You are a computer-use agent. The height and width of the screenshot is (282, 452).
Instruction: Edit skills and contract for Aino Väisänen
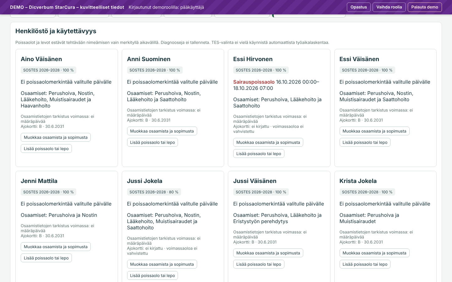(56, 137)
